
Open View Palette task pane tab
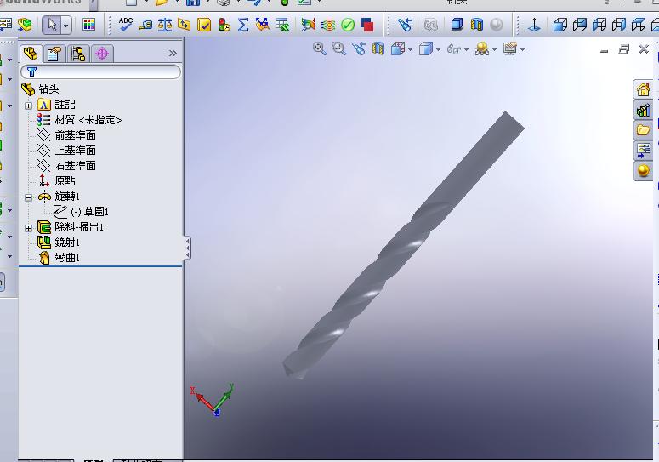[x=643, y=150]
